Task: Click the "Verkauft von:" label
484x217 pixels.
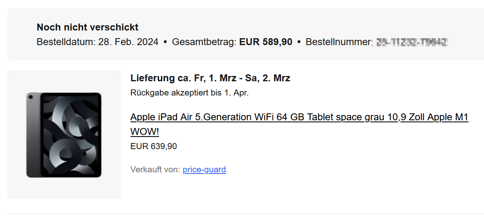Action: (x=155, y=169)
